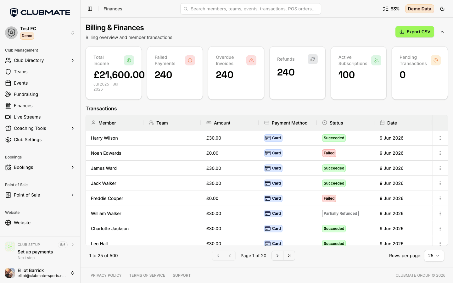Go to Fundraising section
Screen dimensions: 453x283
pyautogui.click(x=40, y=94)
